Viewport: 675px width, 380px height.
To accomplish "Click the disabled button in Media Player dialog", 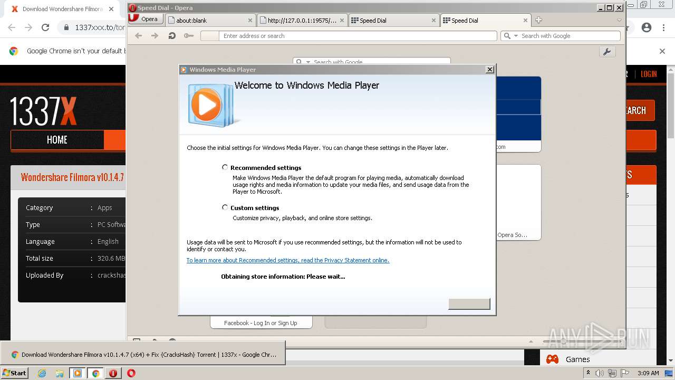I will point(469,304).
